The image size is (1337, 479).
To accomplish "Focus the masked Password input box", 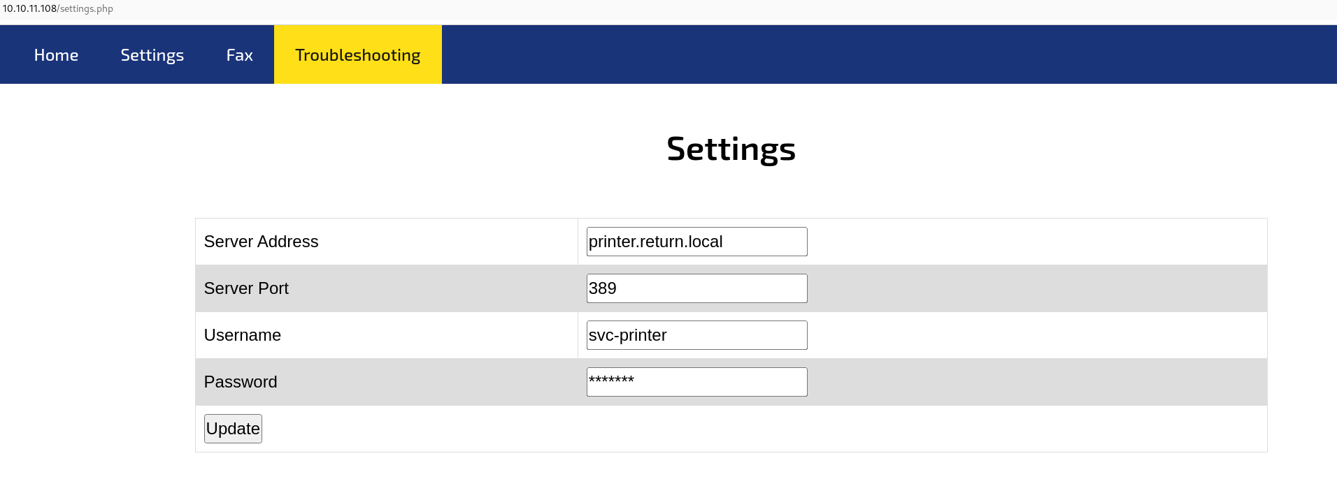I will tap(696, 382).
